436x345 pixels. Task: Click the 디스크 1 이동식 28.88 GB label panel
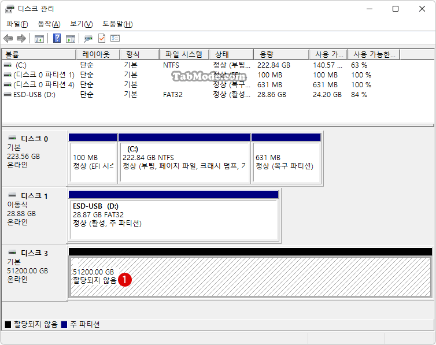[x=34, y=216]
